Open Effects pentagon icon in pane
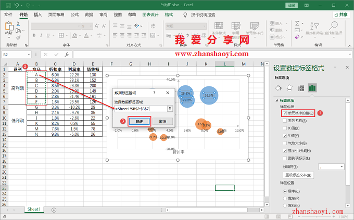 point(289,88)
